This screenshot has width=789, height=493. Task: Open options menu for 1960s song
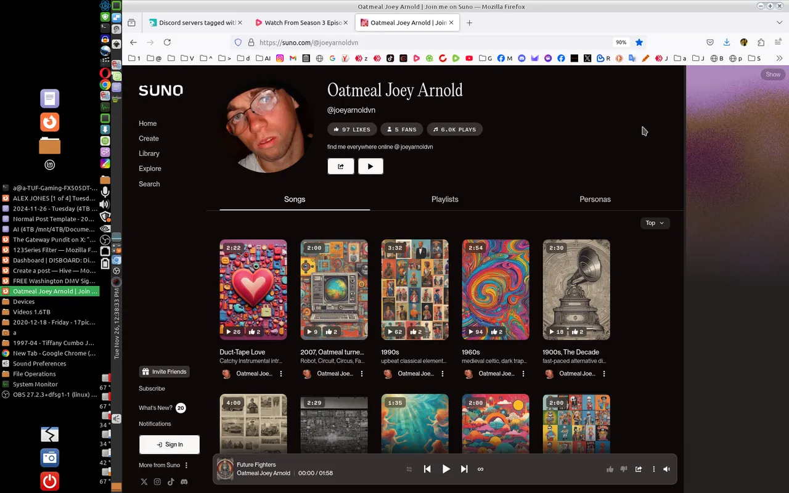click(523, 373)
